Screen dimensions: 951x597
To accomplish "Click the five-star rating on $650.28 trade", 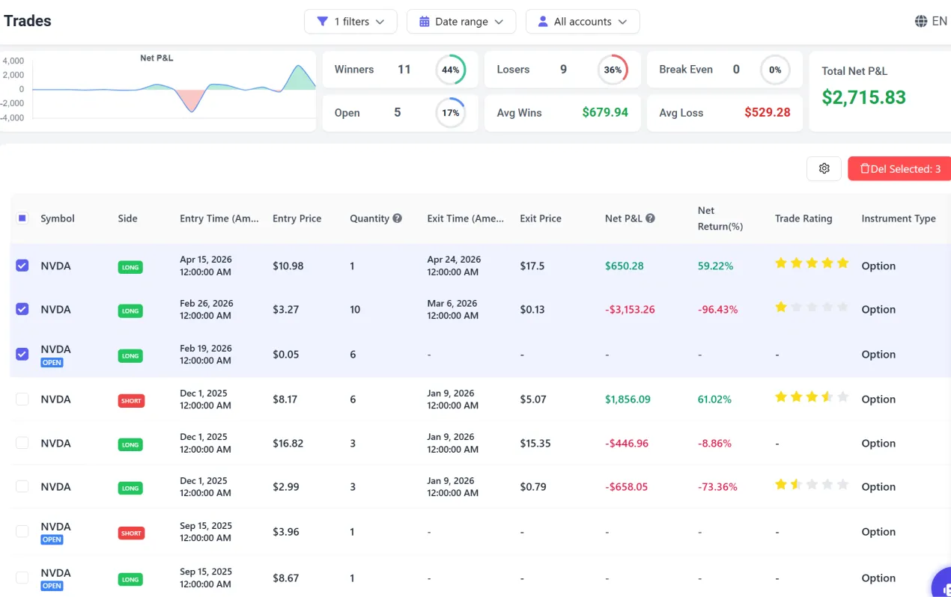I will coord(812,263).
